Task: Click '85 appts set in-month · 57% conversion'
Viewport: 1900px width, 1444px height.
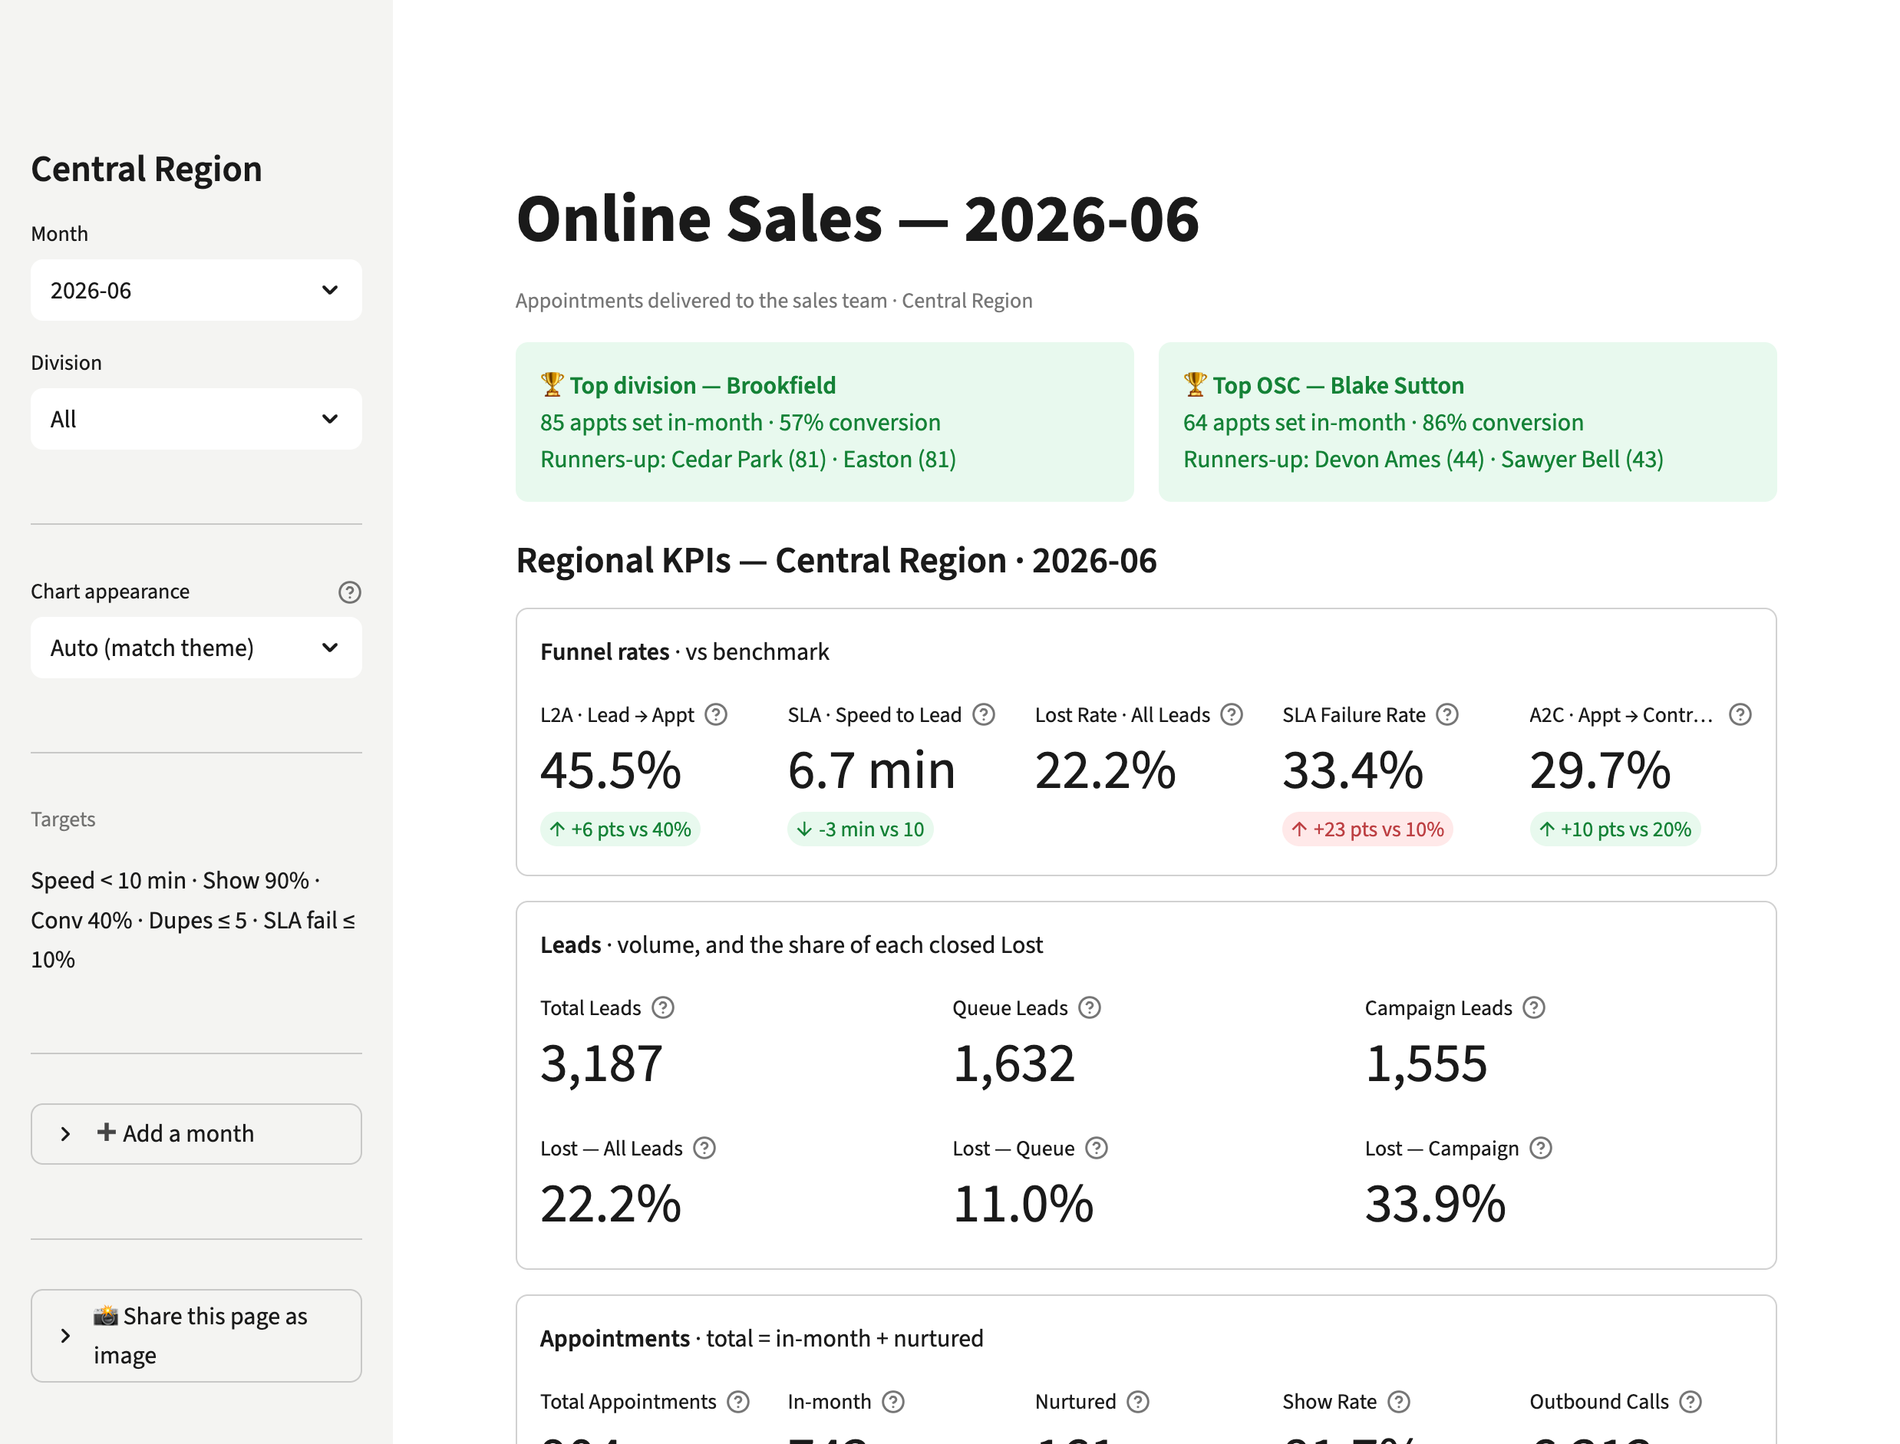Action: [x=741, y=423]
